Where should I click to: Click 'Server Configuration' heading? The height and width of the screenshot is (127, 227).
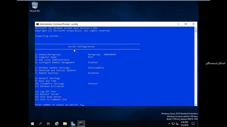(x=81, y=47)
